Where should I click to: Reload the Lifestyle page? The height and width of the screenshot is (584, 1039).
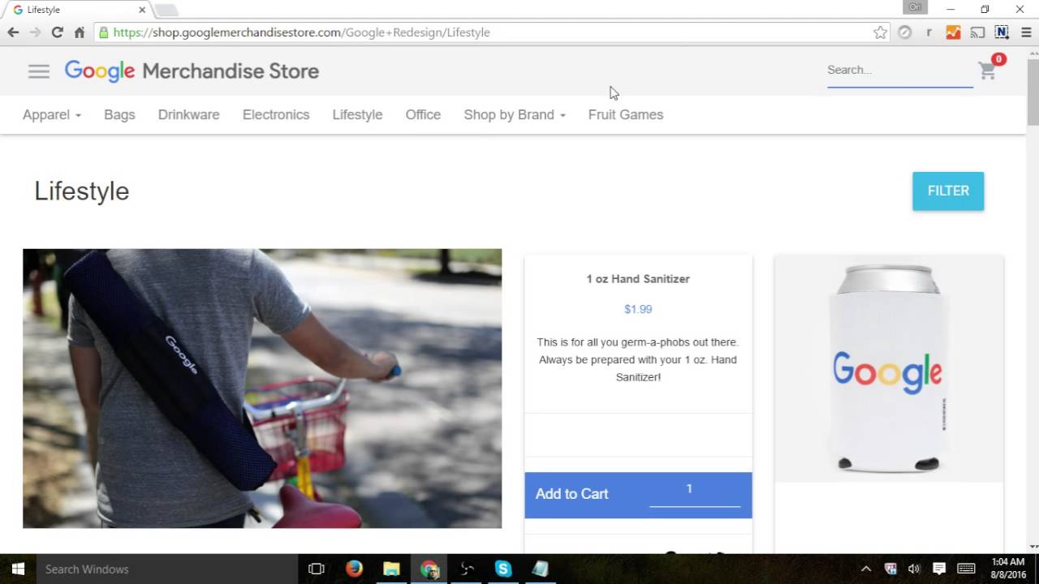click(57, 32)
